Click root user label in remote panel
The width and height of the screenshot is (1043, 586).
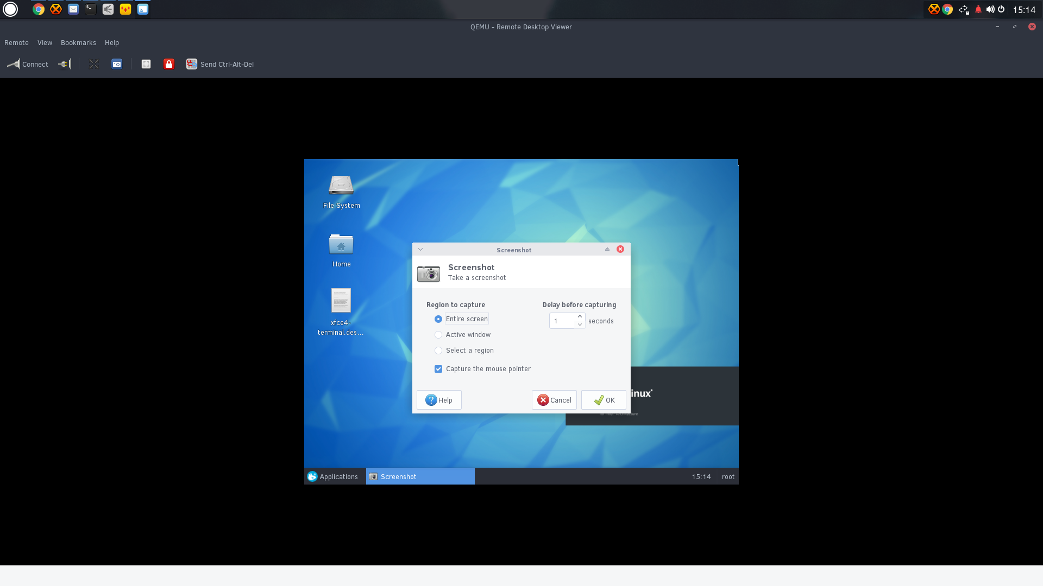click(728, 477)
